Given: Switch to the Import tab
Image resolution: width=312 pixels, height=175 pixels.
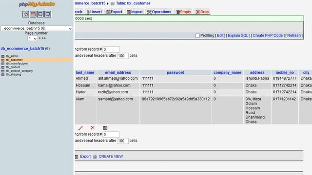Looking at the screenshot, I should click(135, 12).
